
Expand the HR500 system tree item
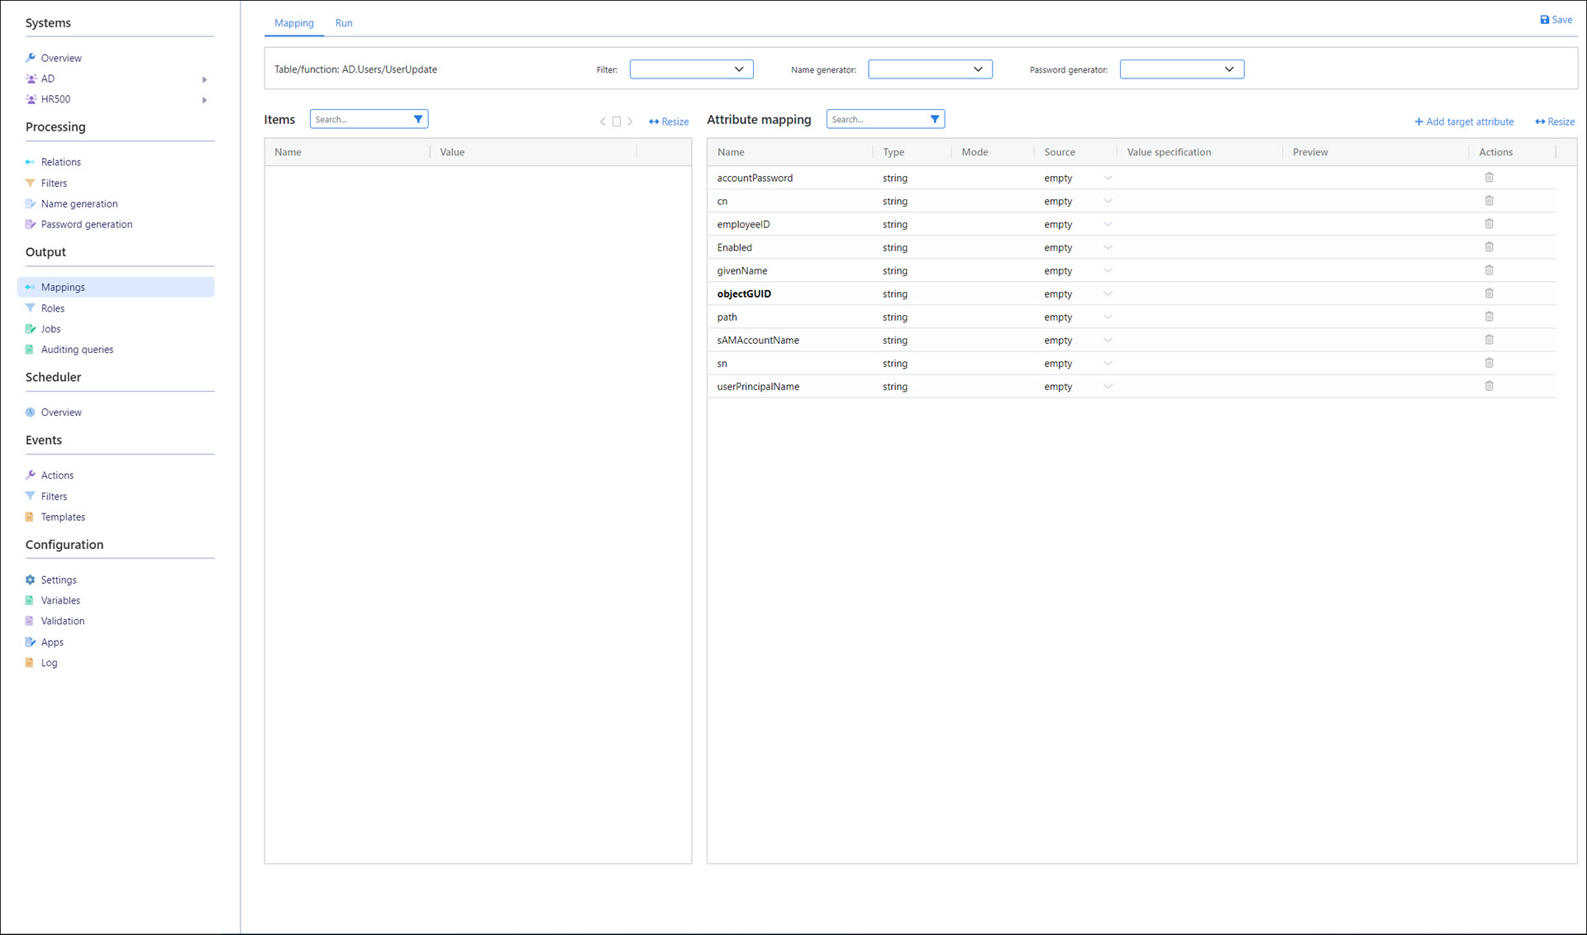point(204,100)
